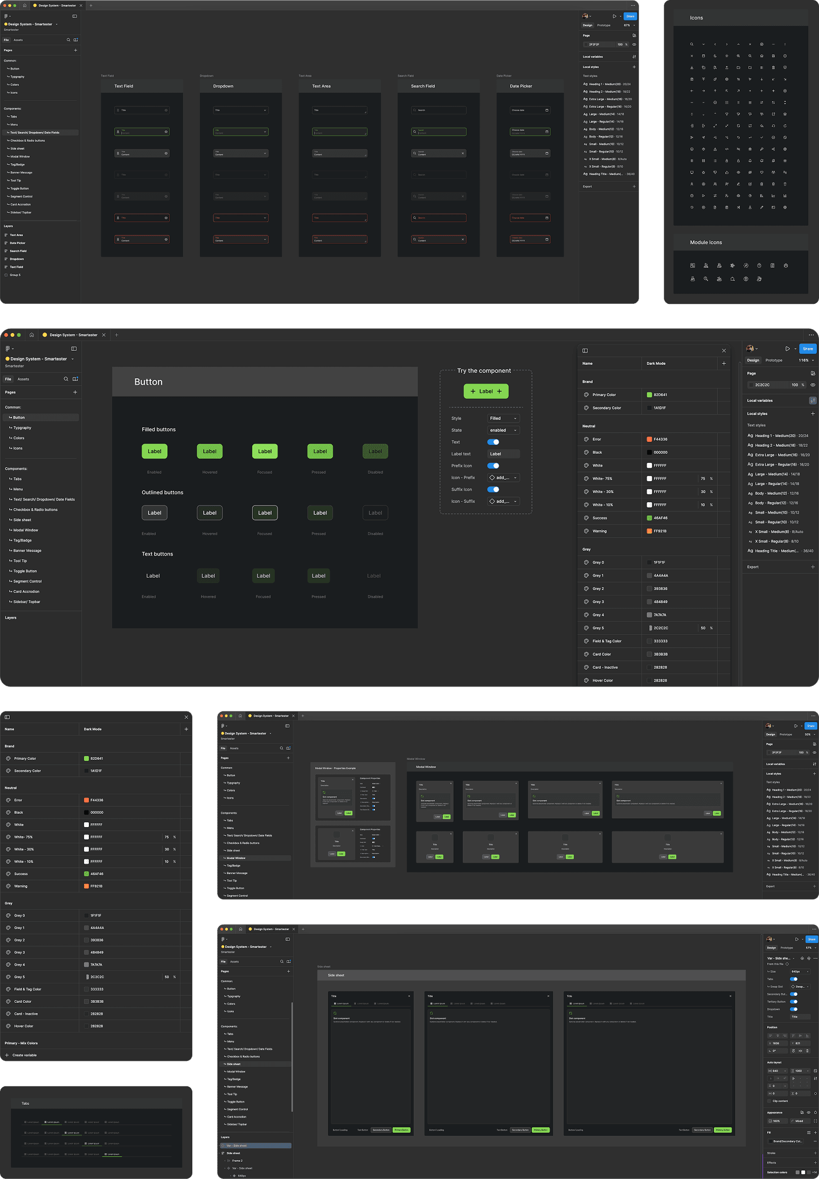Disable the Prefix Icon switch
Viewport: 819px width, 1179px height.
[x=493, y=466]
